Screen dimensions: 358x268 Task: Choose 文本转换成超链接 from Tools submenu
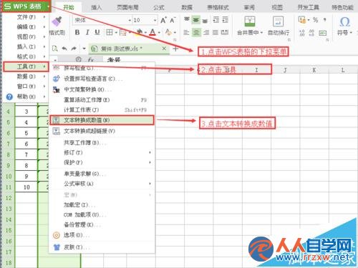[x=102, y=131]
